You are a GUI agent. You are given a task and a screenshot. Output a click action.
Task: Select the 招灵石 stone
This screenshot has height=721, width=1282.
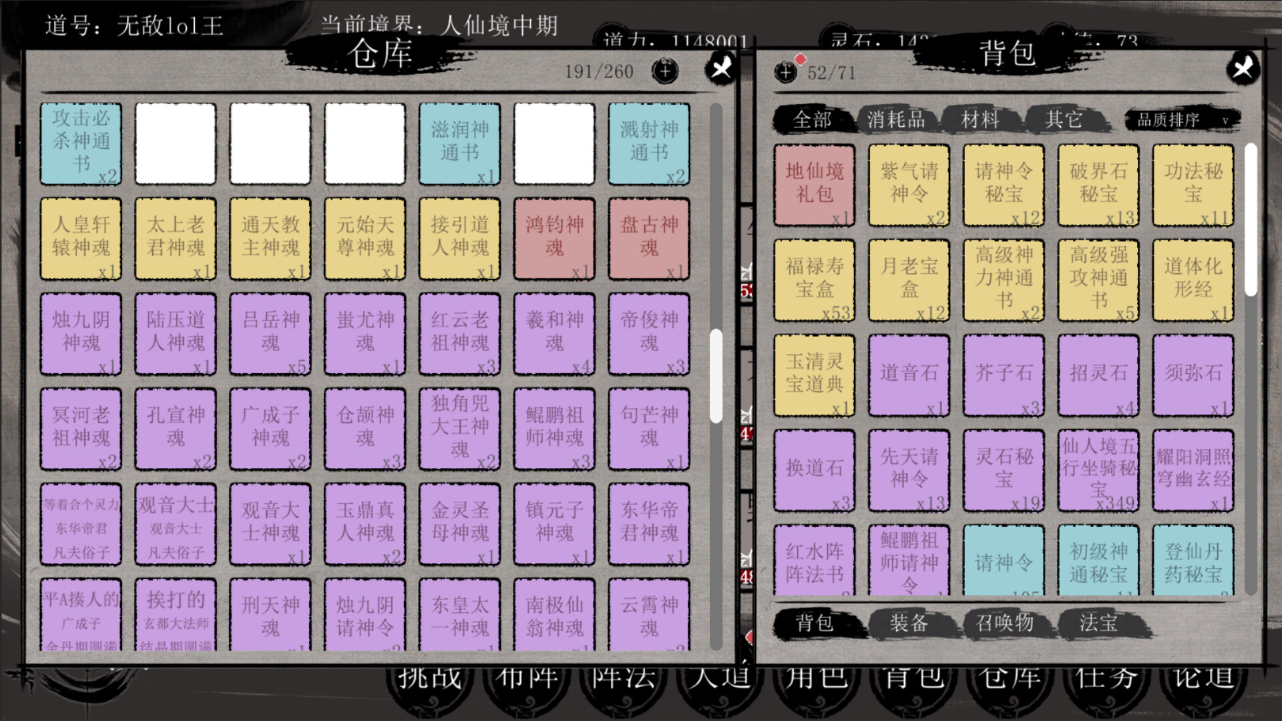[x=1098, y=374]
